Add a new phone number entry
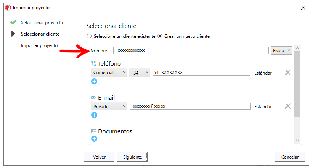The image size is (310, 167). coord(94,81)
